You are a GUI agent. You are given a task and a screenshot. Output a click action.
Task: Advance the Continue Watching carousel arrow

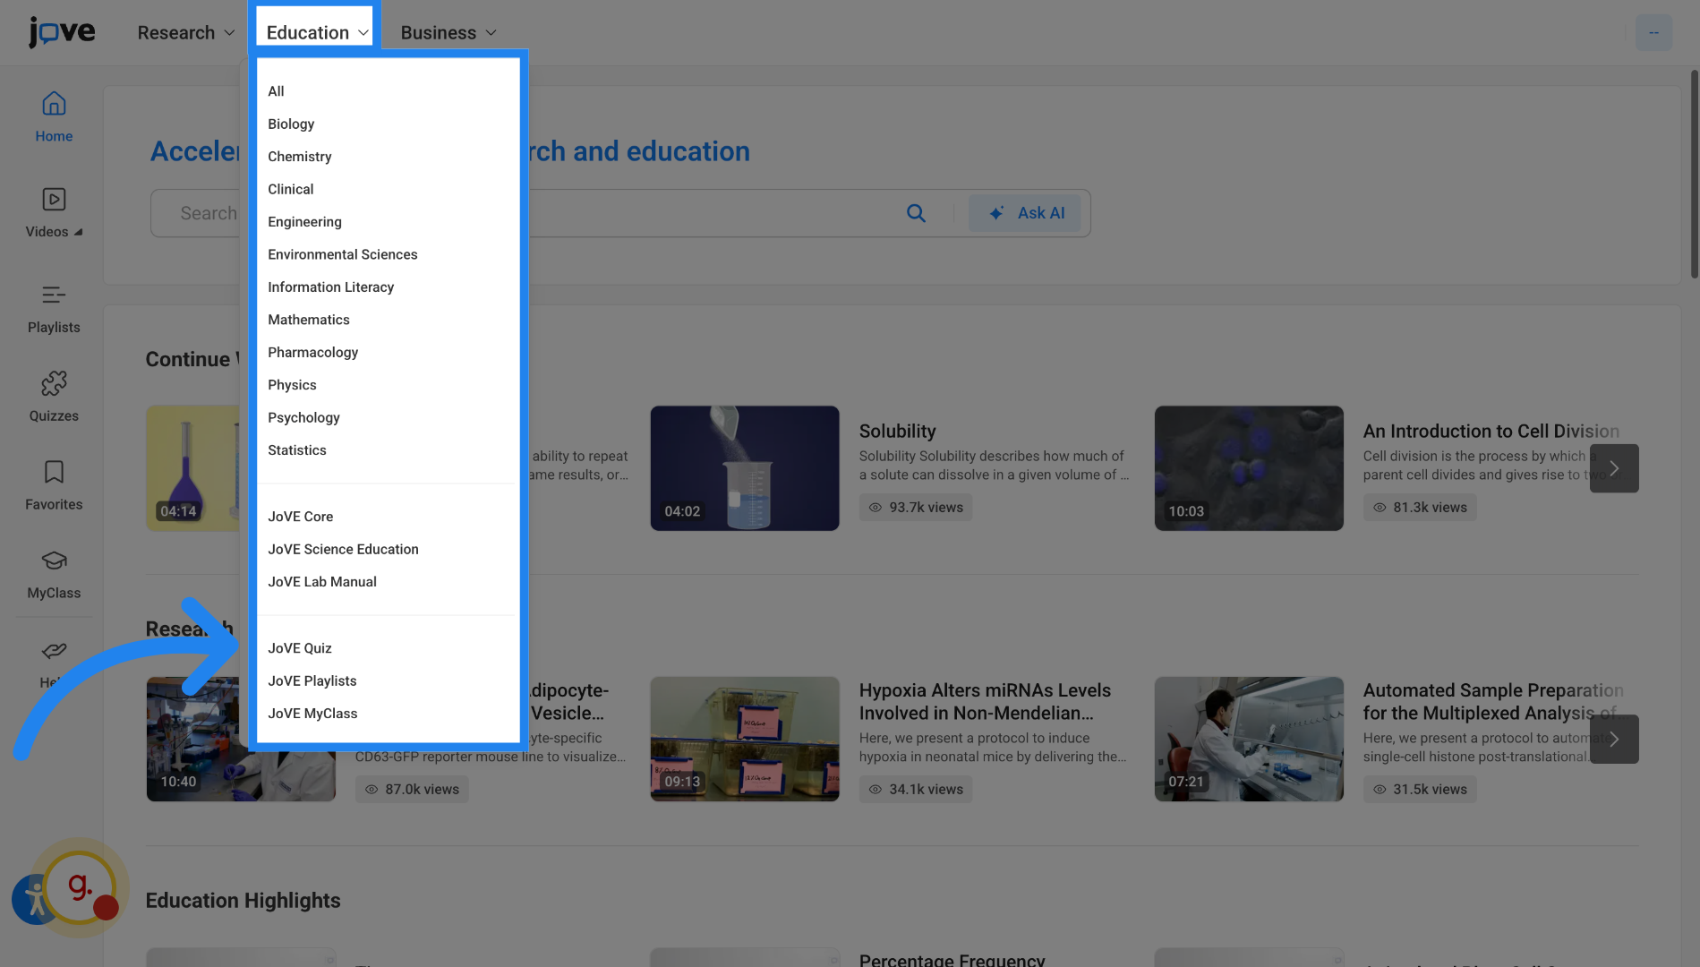tap(1614, 468)
